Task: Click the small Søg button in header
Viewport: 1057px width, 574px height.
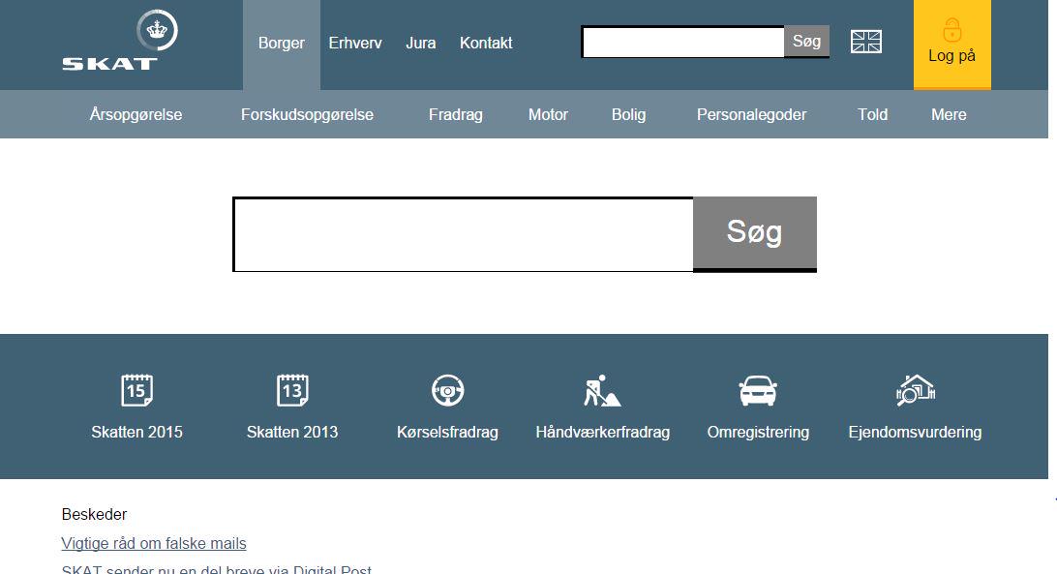Action: [x=807, y=42]
